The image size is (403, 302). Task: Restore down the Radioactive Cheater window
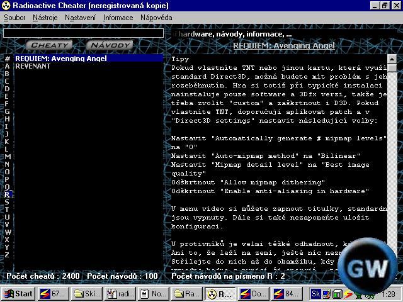(385, 6)
